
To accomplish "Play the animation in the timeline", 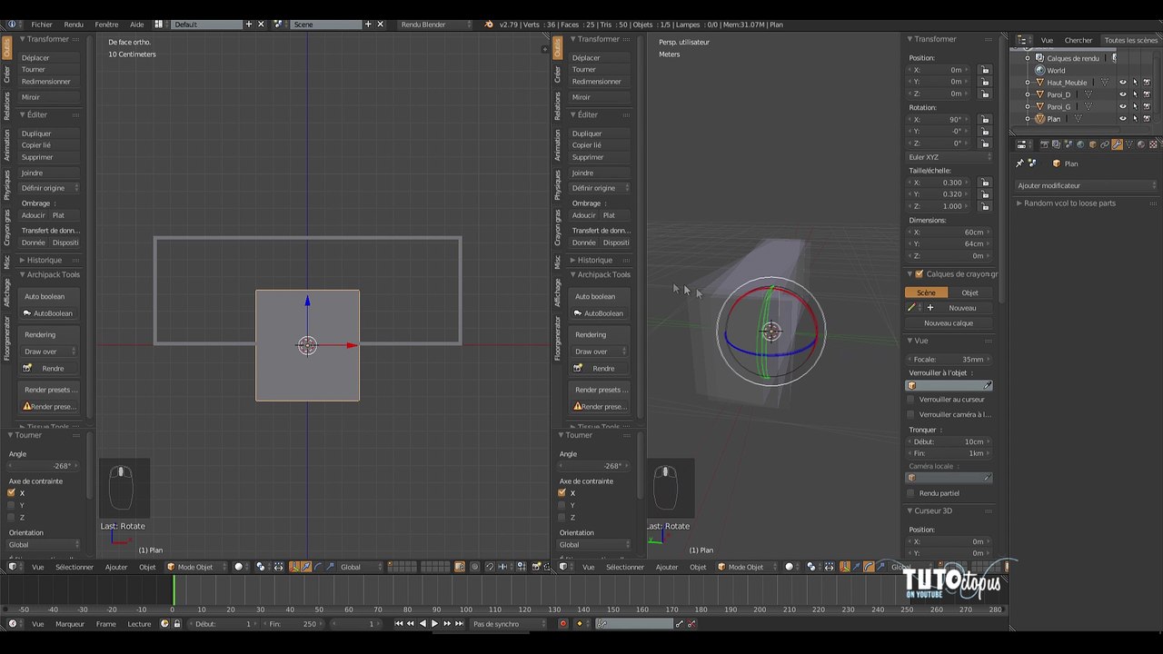I will click(434, 624).
